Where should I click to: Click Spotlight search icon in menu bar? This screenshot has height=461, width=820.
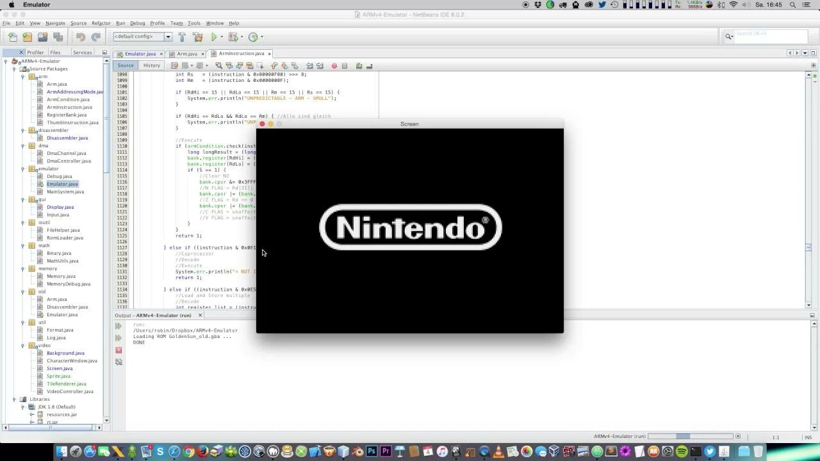(x=794, y=4)
